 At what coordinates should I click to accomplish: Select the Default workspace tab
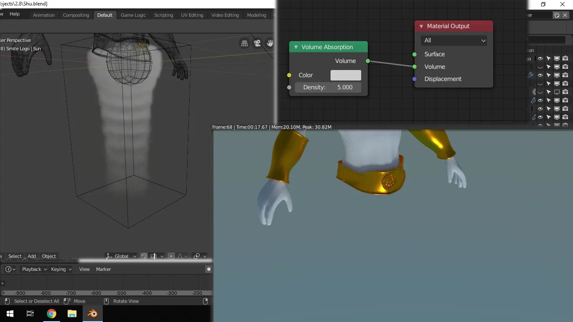pyautogui.click(x=105, y=15)
